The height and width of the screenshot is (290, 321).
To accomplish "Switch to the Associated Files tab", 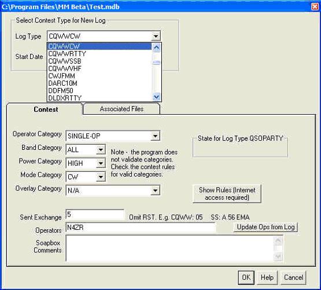I will pyautogui.click(x=121, y=109).
